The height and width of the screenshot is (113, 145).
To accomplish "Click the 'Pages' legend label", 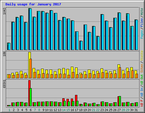I will (x=142, y=34).
